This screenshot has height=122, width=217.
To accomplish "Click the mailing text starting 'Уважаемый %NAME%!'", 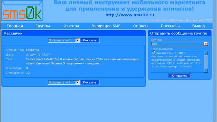I will pyautogui.click(x=82, y=61).
